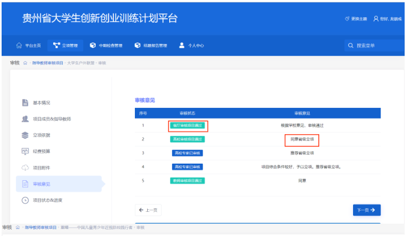Click the 结题报告管理 cube icon
This screenshot has width=410, height=236.
pos(138,46)
